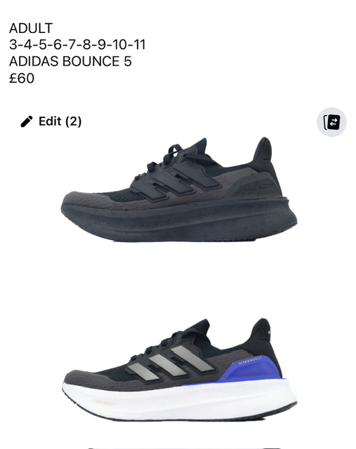
Task: Open the all-black Adidas shoe photo
Action: click(x=179, y=190)
